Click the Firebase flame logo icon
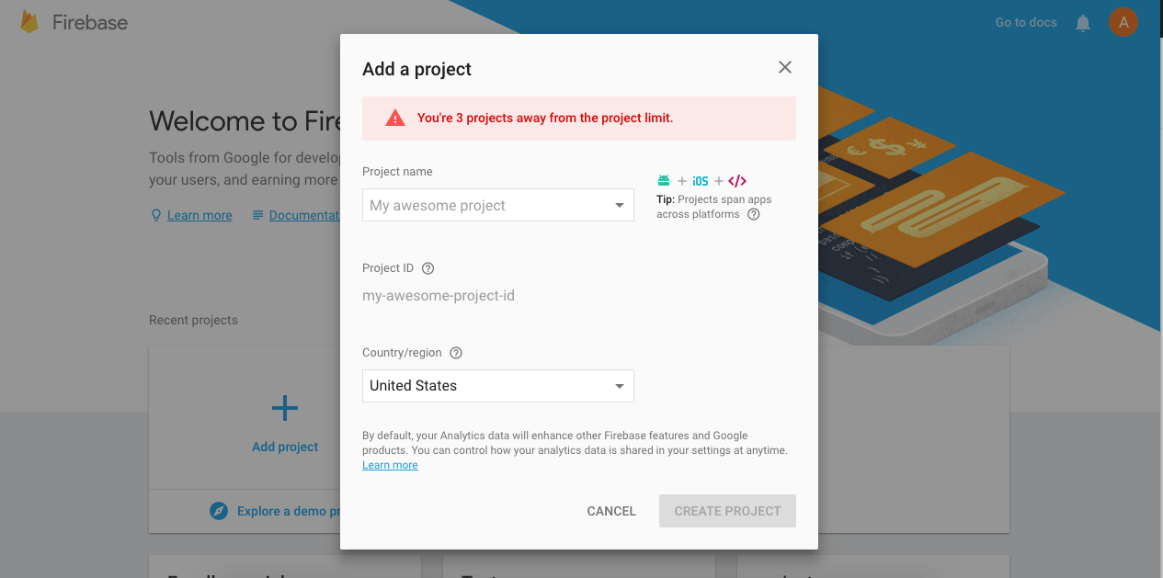 click(29, 23)
